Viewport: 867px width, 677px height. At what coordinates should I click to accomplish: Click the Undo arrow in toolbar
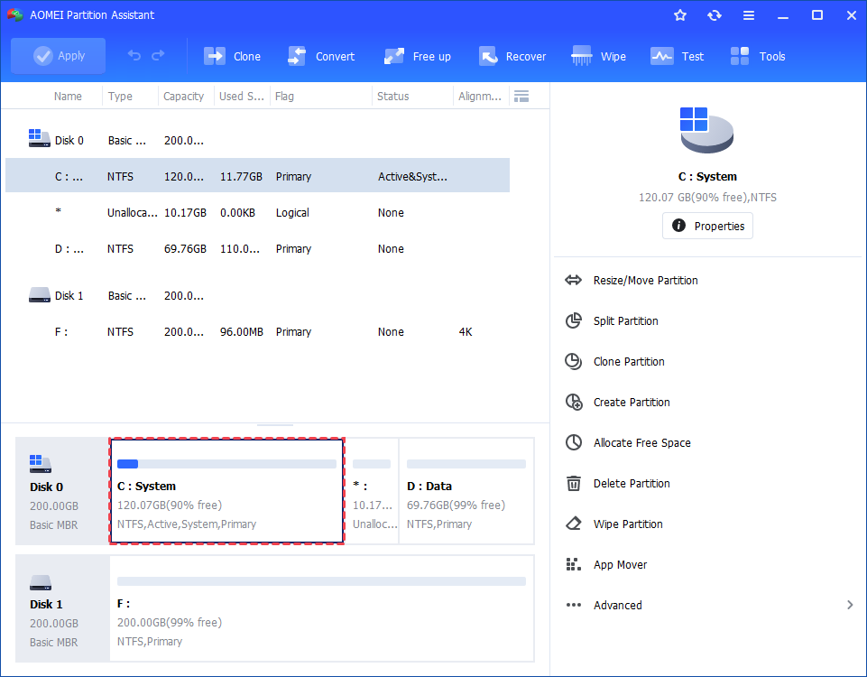coord(134,56)
